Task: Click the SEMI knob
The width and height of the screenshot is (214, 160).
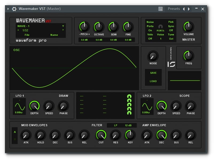Action: (x=114, y=27)
